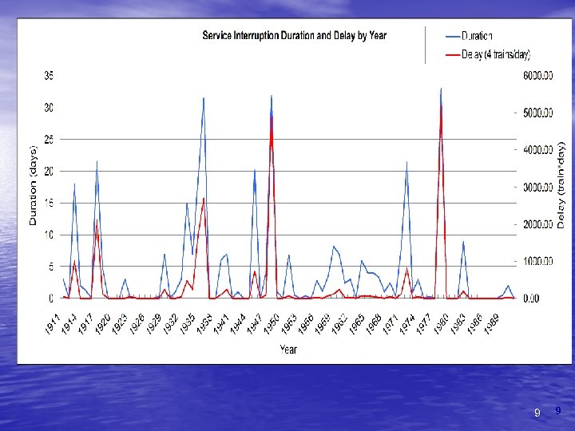
Task: Click the blue Duration legend line marker
Action: 453,36
